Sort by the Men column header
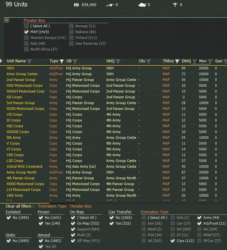227x250 pixels. point(203,61)
